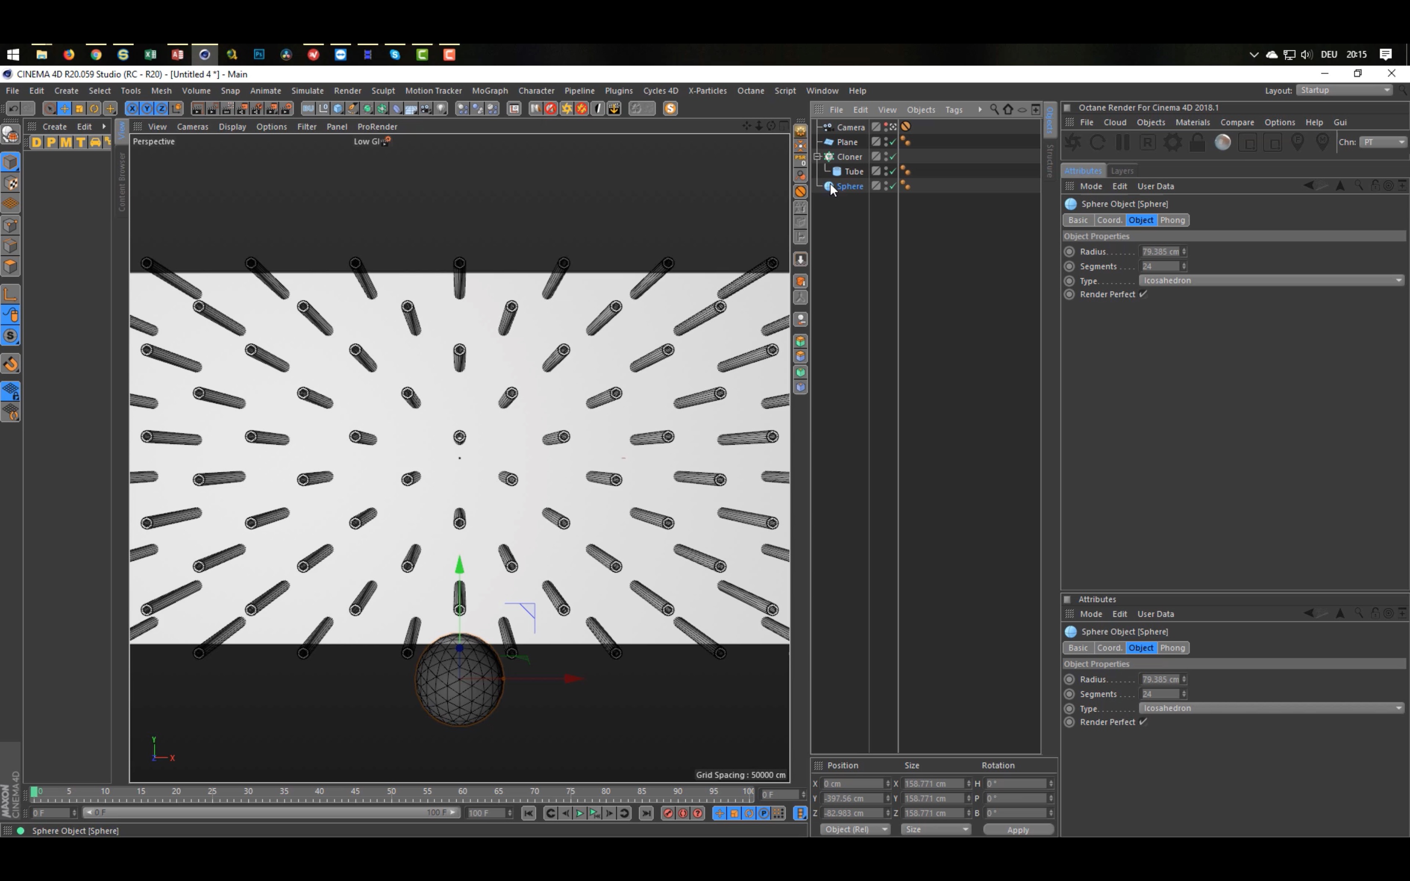The width and height of the screenshot is (1410, 881).
Task: Switch to the Layers tab
Action: click(x=1122, y=171)
